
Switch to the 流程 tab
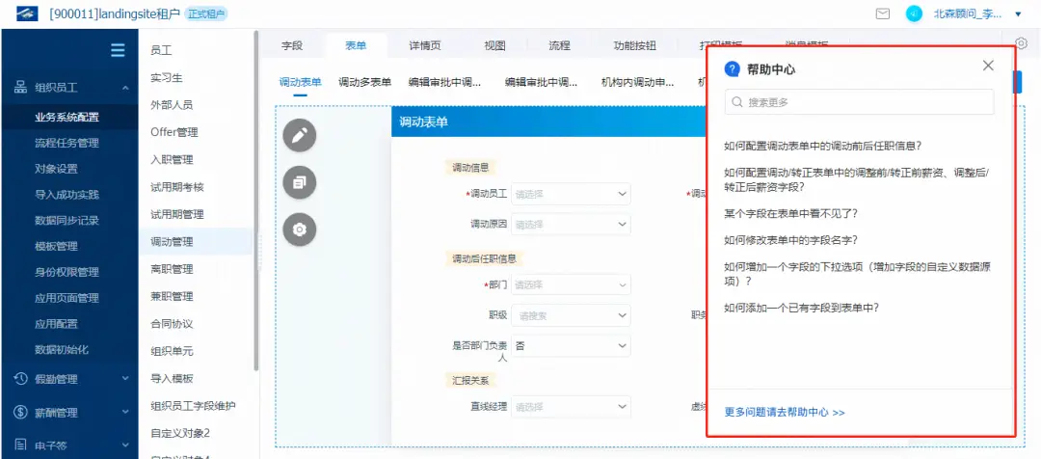(x=559, y=46)
